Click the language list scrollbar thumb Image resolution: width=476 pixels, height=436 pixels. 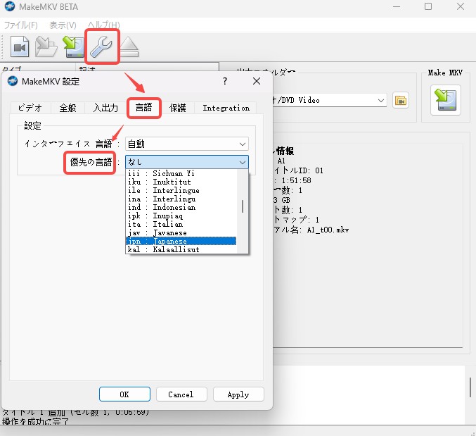[x=243, y=206]
